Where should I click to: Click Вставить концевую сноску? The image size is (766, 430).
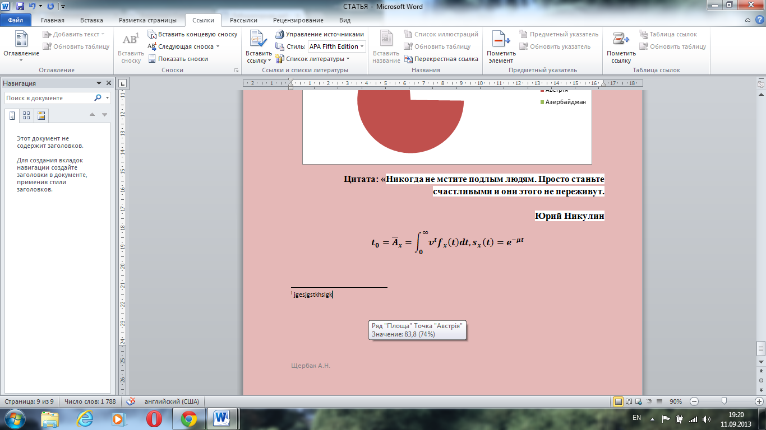(192, 34)
